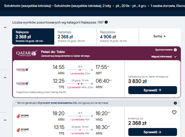This screenshot has width=185, height=137.
Task: Collapse the top filter section chevron
Action: pos(5,27)
